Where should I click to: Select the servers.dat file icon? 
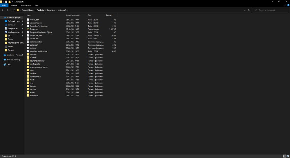click(28, 39)
